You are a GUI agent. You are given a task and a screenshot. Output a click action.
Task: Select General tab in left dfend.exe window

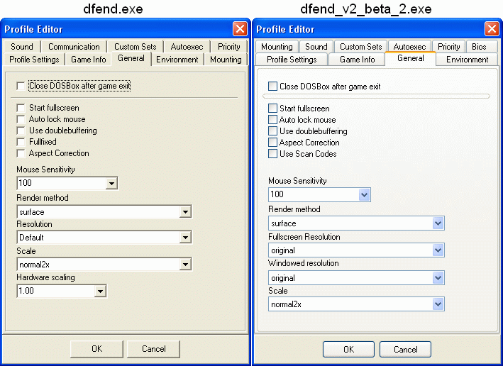coord(131,59)
